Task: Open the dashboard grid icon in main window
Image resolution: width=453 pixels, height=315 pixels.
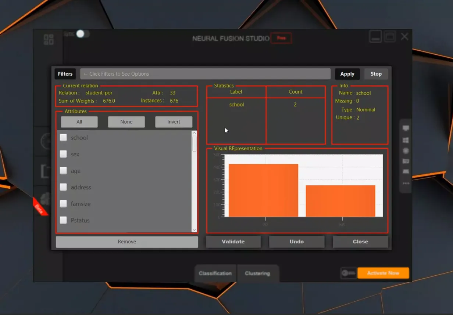Action: pos(49,39)
